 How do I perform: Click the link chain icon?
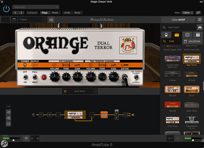click(x=198, y=13)
